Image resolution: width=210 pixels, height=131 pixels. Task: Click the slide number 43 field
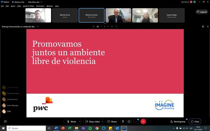(x=98, y=27)
